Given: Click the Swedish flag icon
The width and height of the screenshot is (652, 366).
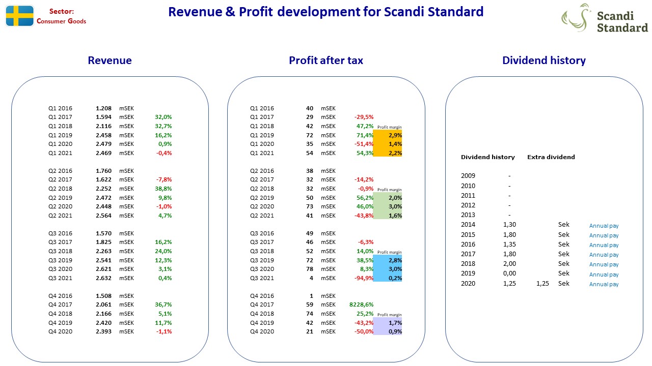Looking at the screenshot, I should tap(19, 16).
